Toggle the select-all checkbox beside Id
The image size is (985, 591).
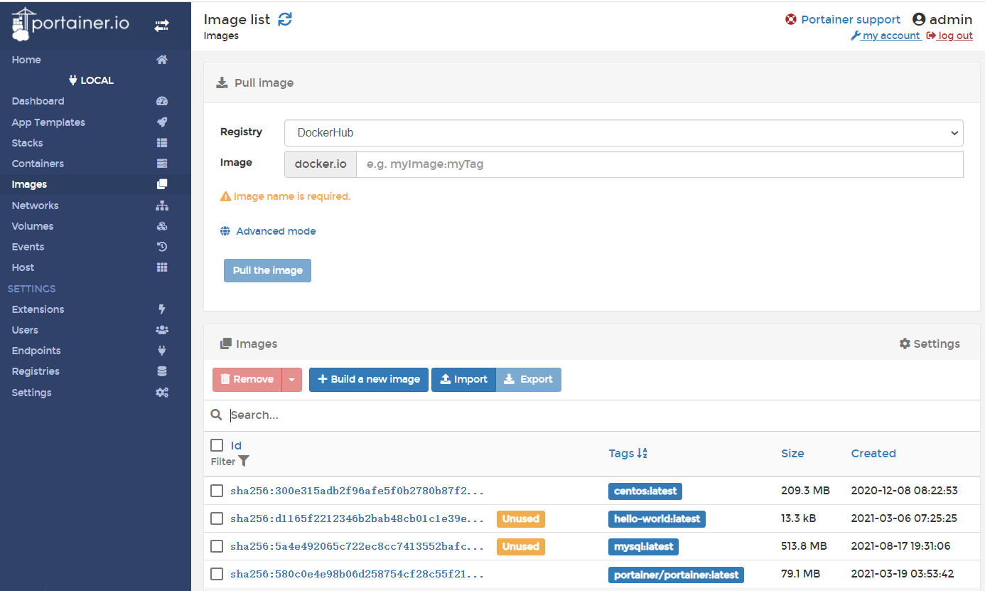[217, 445]
